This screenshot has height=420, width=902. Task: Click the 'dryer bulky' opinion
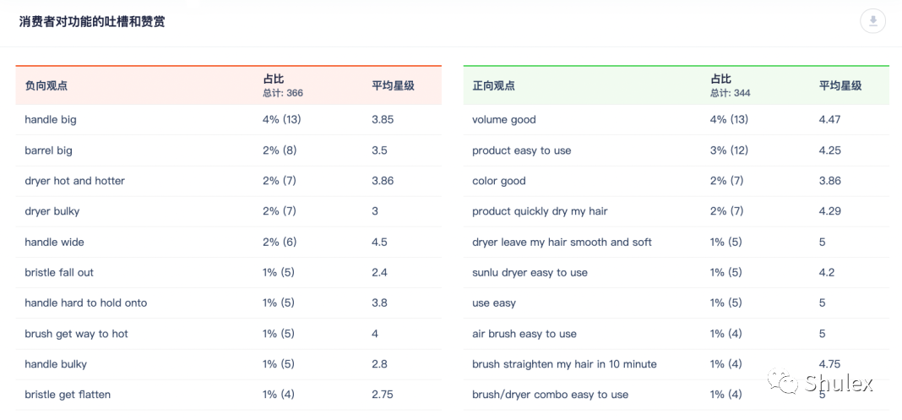pos(228,211)
